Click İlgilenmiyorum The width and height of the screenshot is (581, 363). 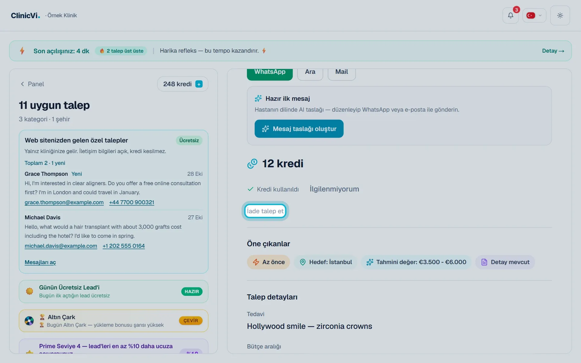(x=334, y=189)
